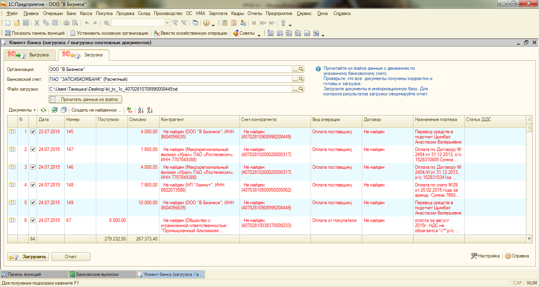Click the uncheck-all flags icon
Viewport: 539px width, 287px height.
(64, 110)
